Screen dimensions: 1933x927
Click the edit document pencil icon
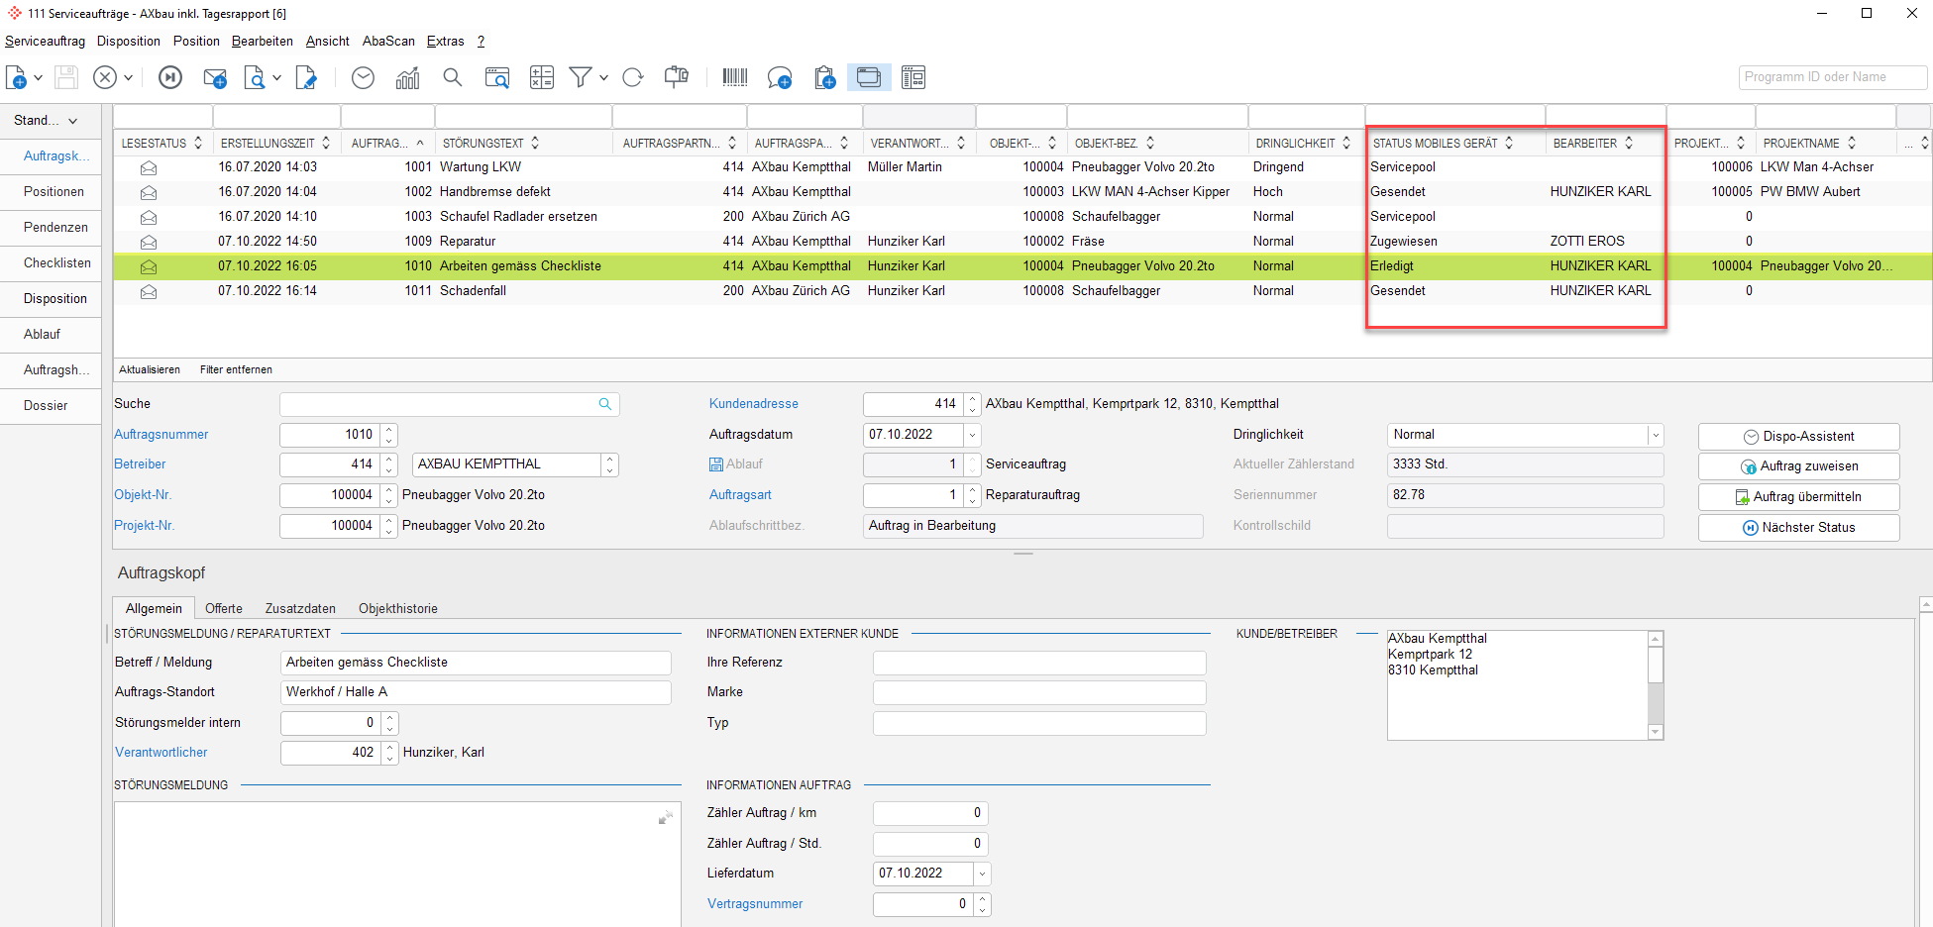[306, 77]
